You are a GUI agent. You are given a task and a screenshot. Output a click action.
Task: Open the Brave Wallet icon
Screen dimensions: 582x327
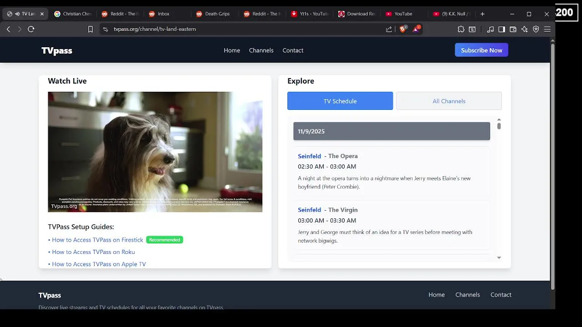pos(513,29)
